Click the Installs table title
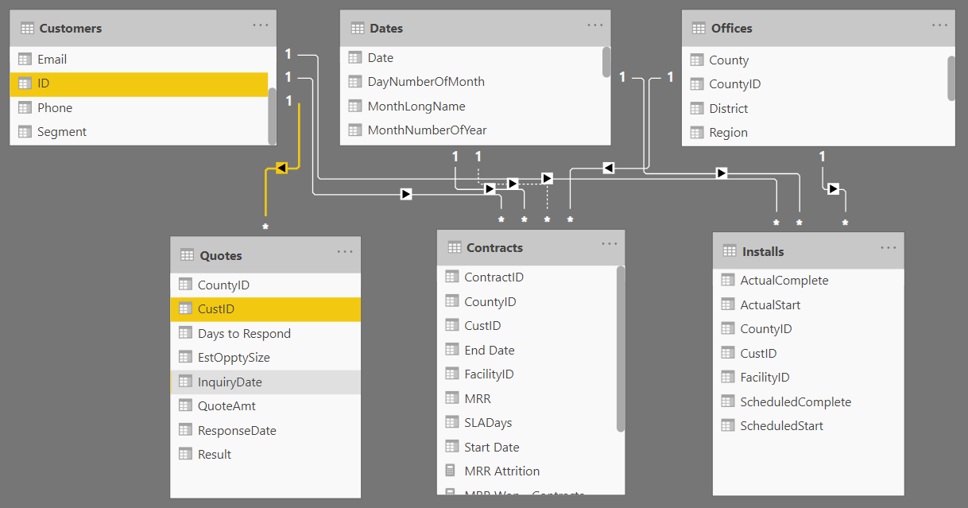Image resolution: width=968 pixels, height=508 pixels. click(763, 251)
